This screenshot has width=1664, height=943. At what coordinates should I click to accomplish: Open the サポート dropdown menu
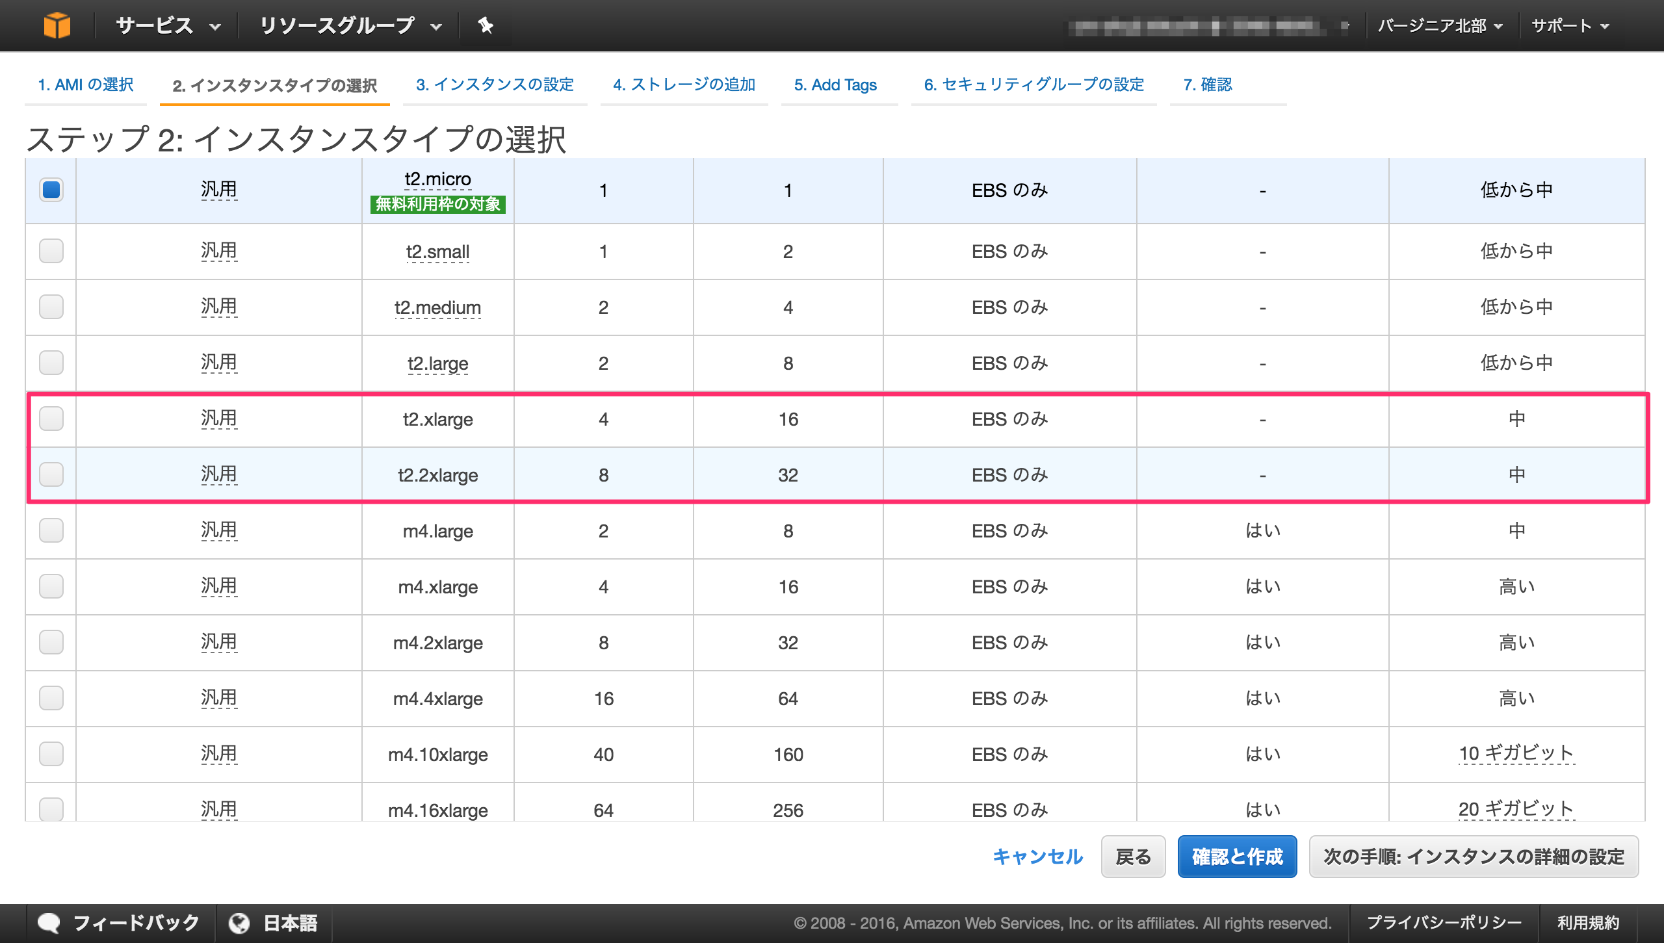1570,26
